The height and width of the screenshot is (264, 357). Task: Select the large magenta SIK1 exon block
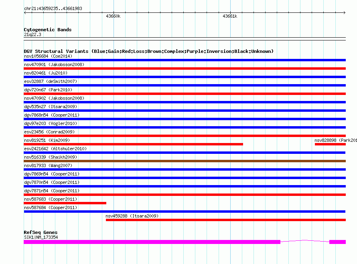point(152,242)
